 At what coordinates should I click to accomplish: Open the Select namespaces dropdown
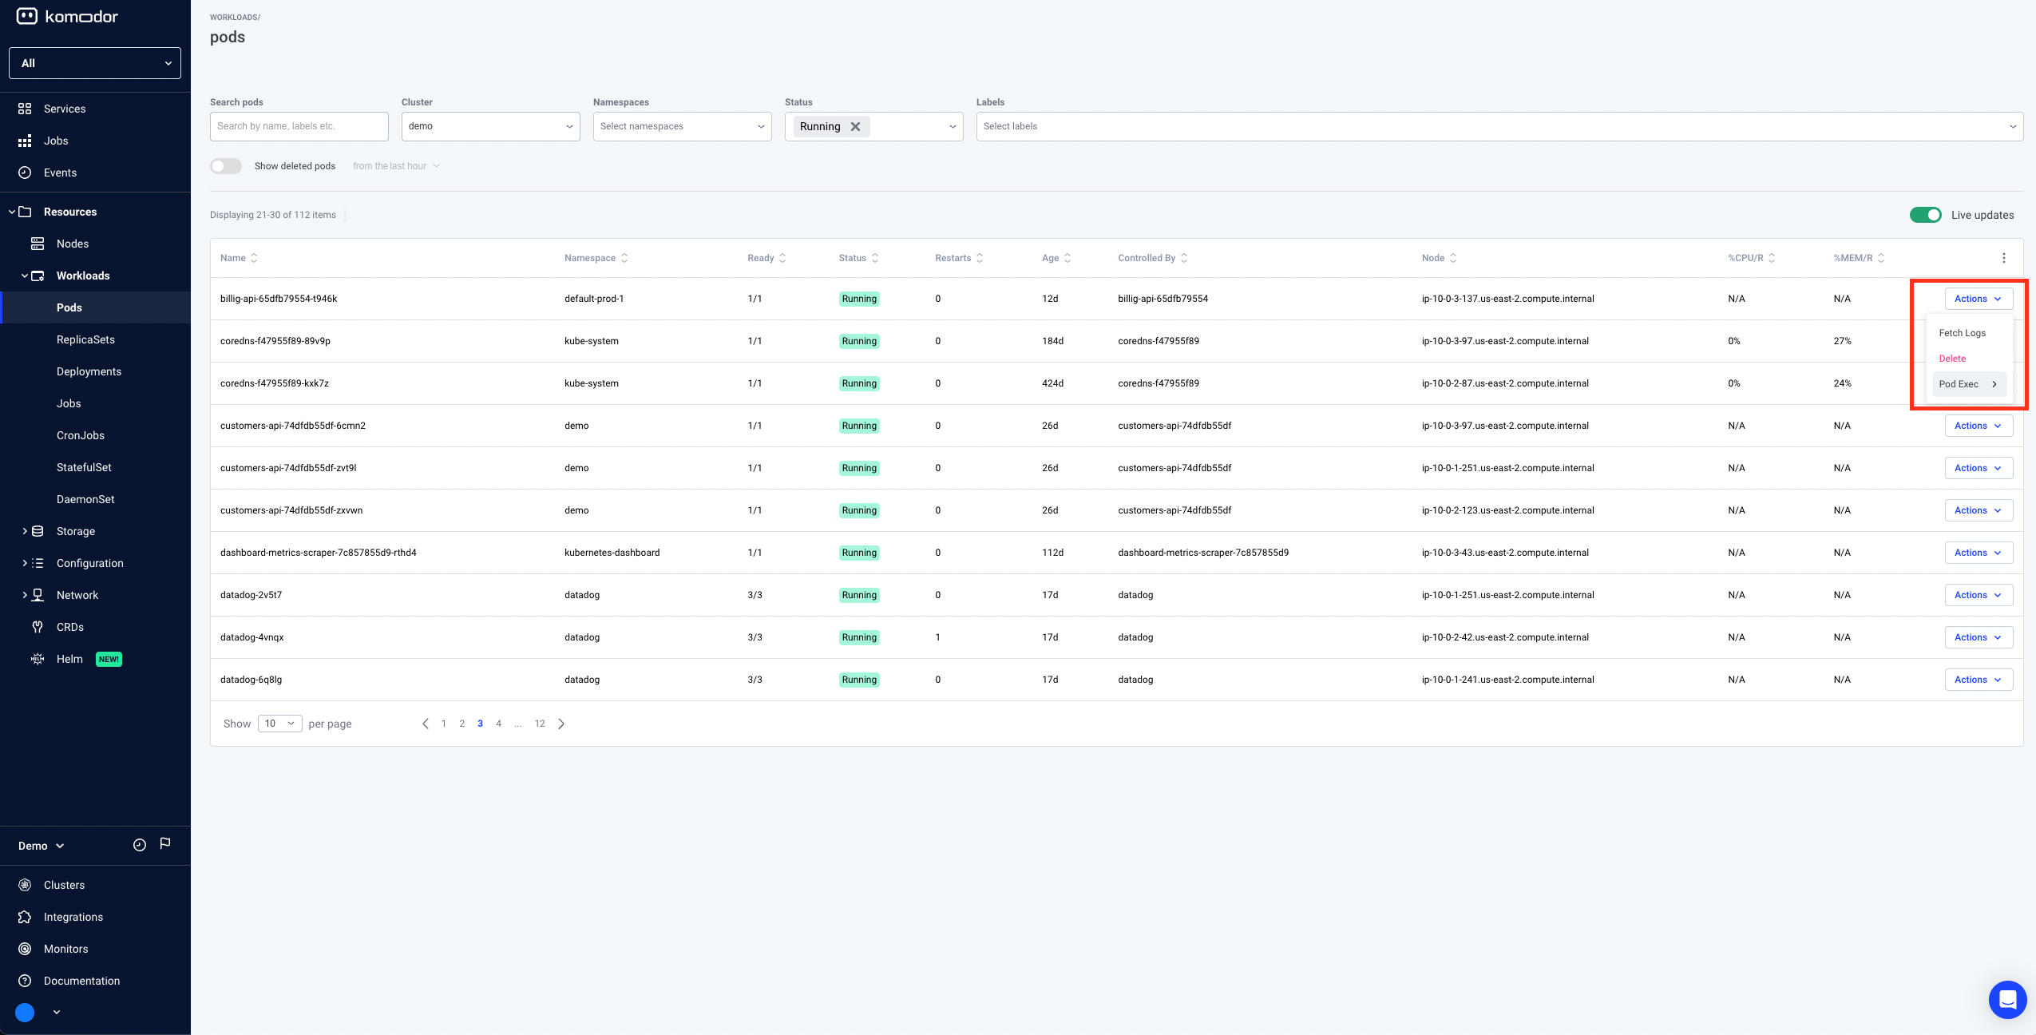683,126
